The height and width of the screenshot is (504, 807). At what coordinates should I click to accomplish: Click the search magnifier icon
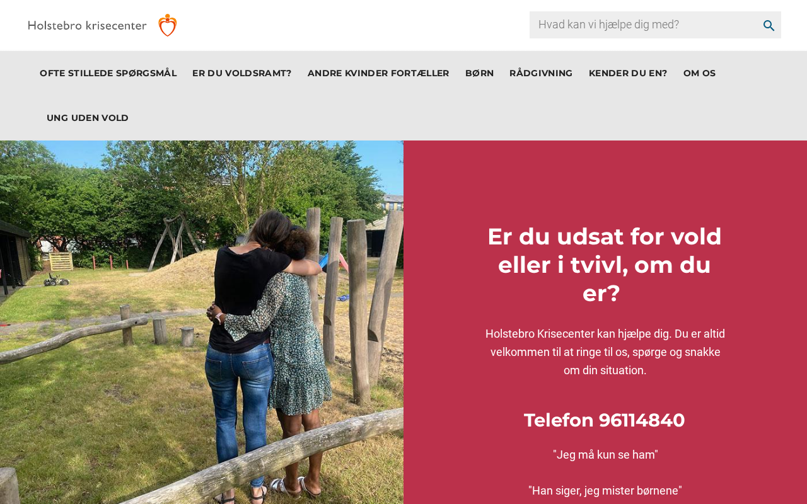[769, 25]
